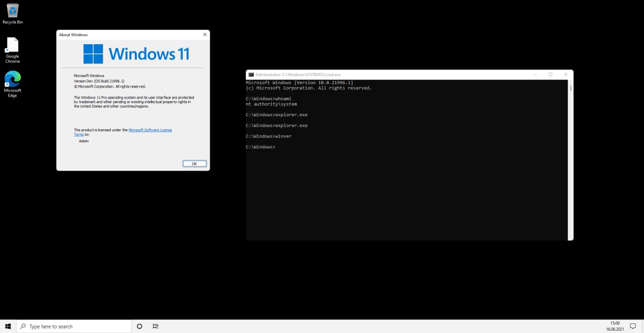Click 'Microsoft Windows [Version 10.0.21996.1]' line
Image resolution: width=644 pixels, height=333 pixels.
299,82
